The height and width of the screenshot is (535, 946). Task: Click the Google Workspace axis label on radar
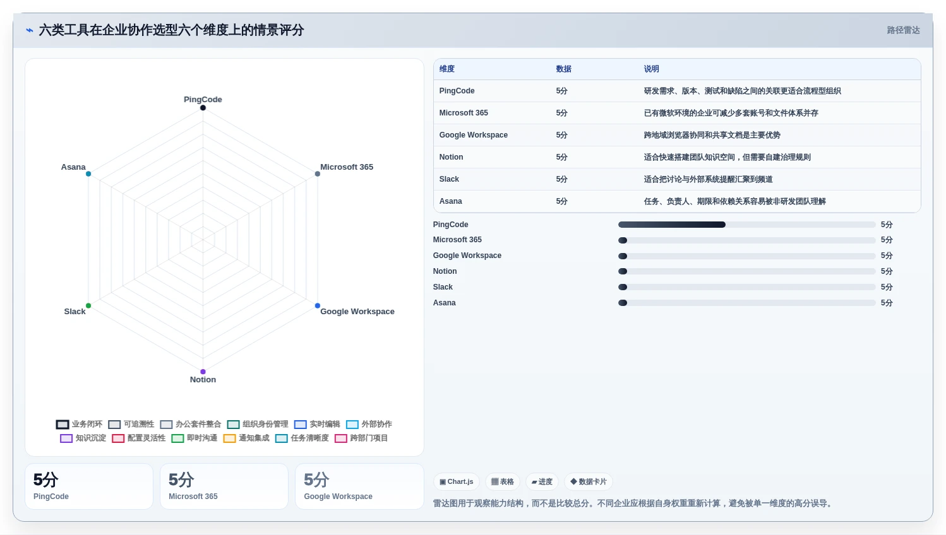[x=357, y=312]
